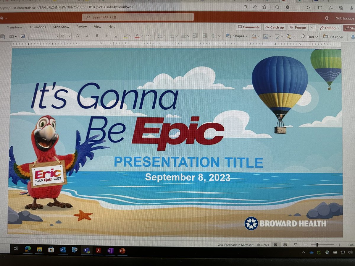355x266 pixels.
Task: Toggle underline formatting in the ribbon
Action: click(x=116, y=36)
